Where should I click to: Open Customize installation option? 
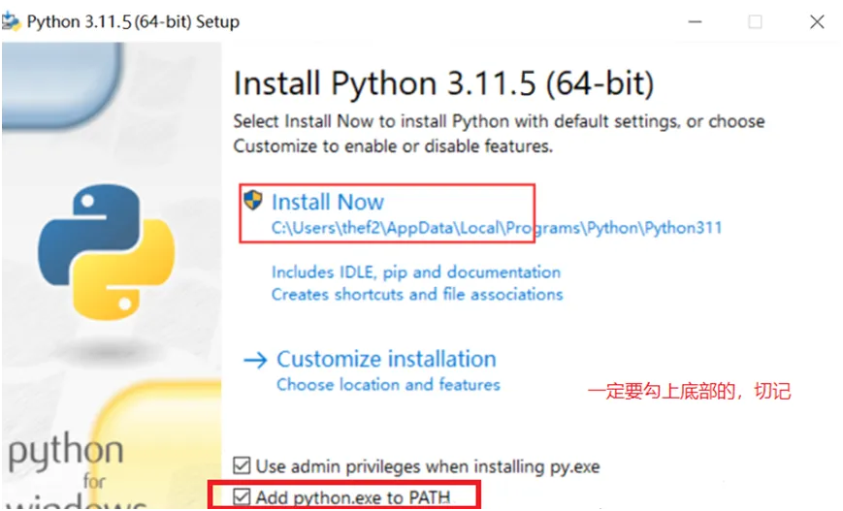[x=386, y=359]
